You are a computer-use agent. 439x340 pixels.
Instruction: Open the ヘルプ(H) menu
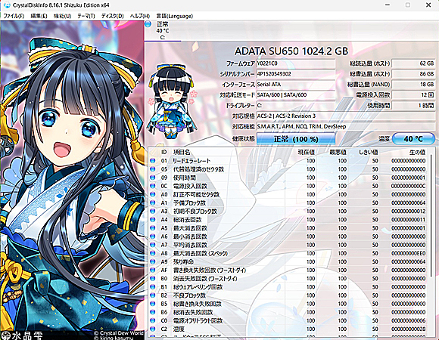[x=140, y=16]
